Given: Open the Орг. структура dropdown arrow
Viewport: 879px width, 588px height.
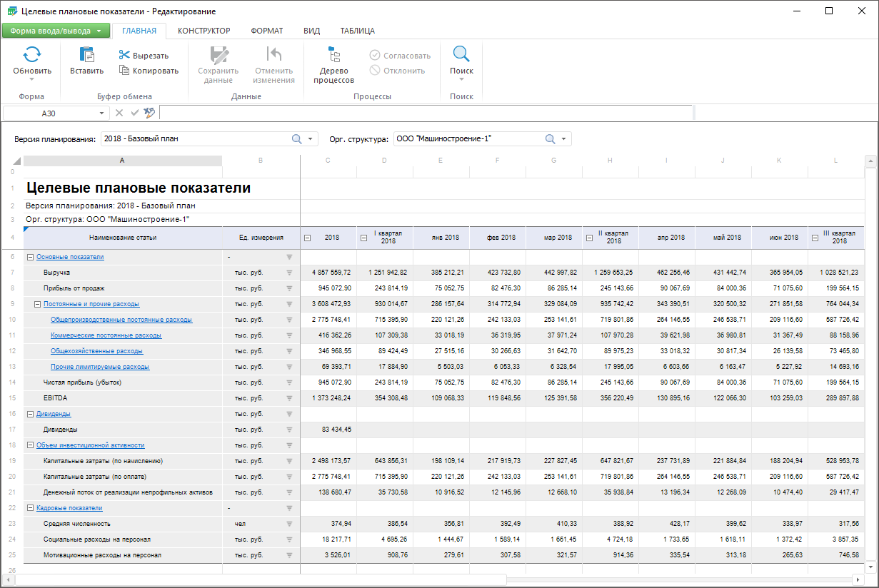Looking at the screenshot, I should (563, 139).
